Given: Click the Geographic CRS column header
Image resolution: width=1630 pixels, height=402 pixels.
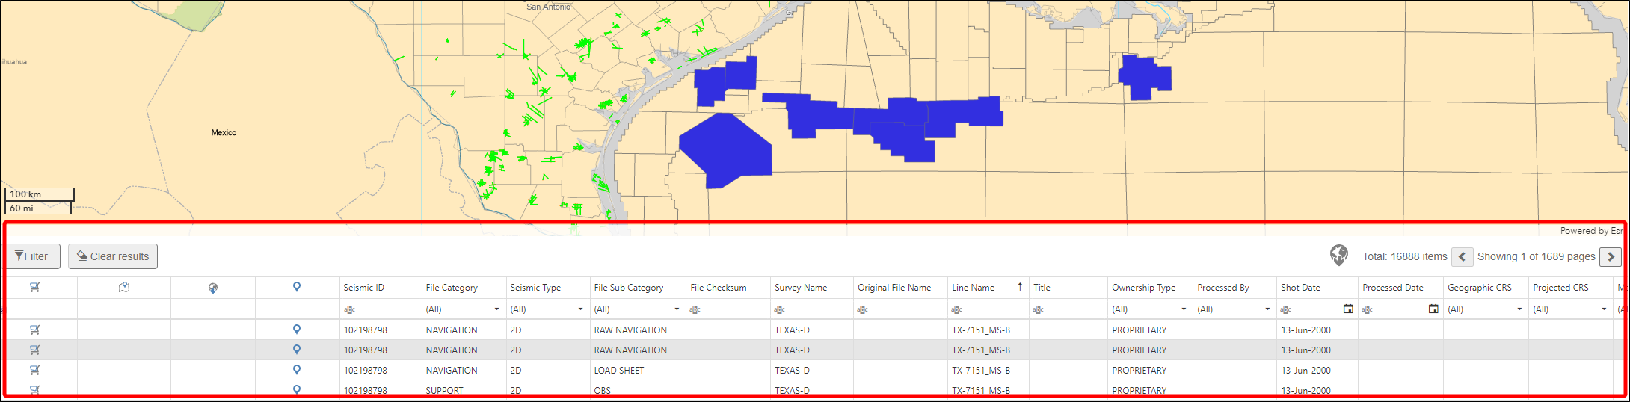Looking at the screenshot, I should (x=1480, y=288).
